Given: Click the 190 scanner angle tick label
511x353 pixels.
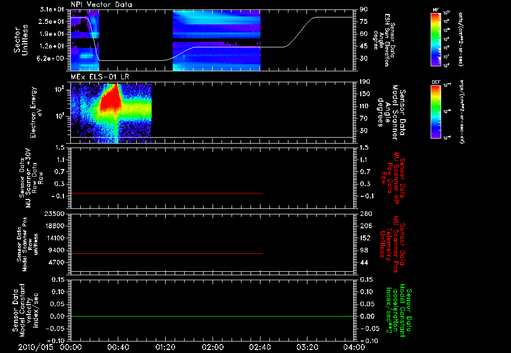Looking at the screenshot, I should click(x=365, y=81).
